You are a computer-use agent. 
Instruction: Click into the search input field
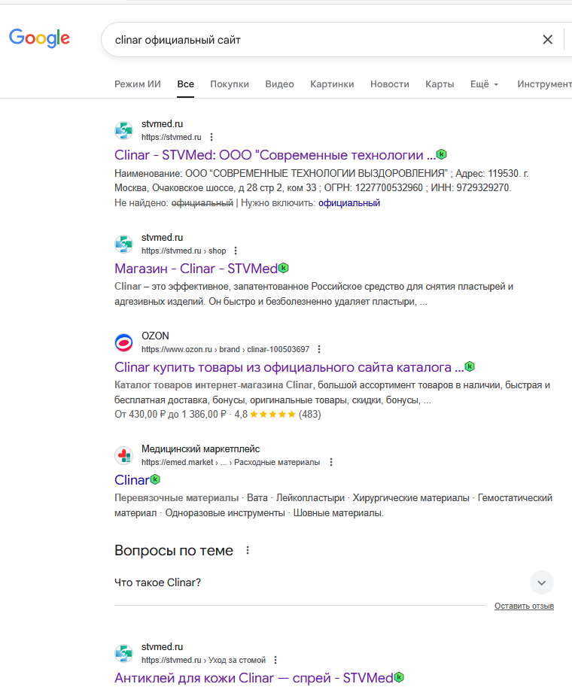tap(316, 40)
